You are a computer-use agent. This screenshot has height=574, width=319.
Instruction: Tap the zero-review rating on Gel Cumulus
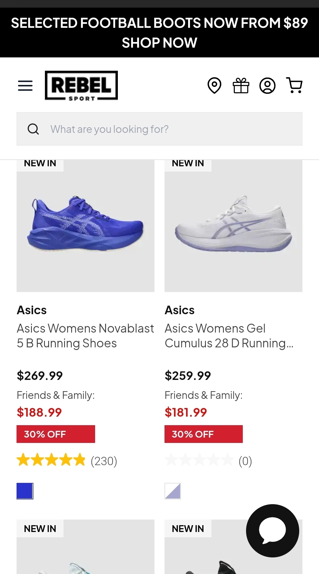tap(208, 461)
